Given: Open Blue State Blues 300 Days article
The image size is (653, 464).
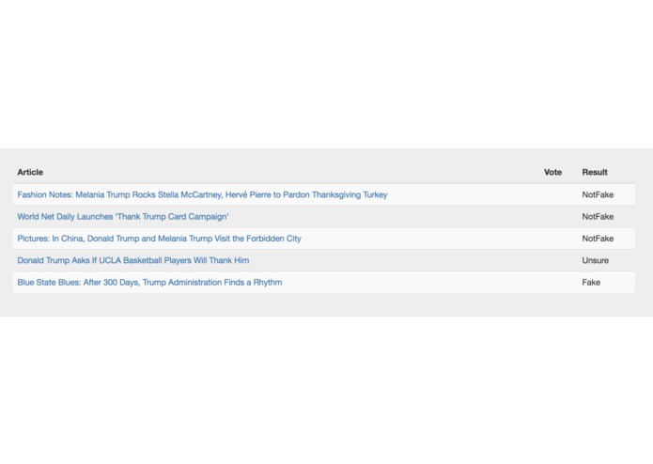Looking at the screenshot, I should 149,283.
